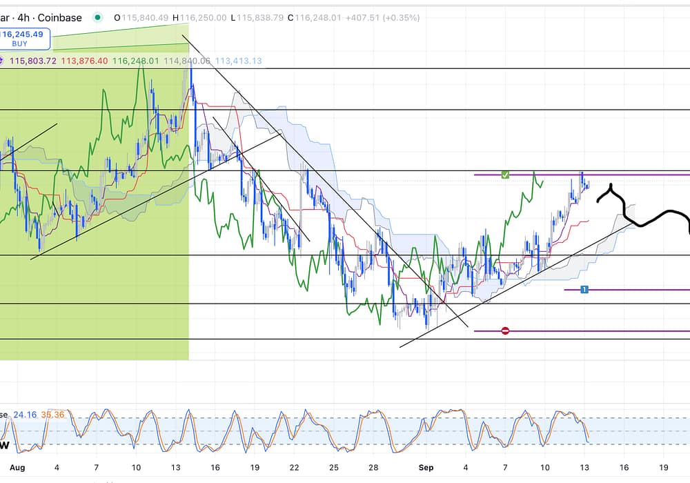690x483 pixels.
Task: Click the stochastic blue value 24.16
Action: click(25, 415)
